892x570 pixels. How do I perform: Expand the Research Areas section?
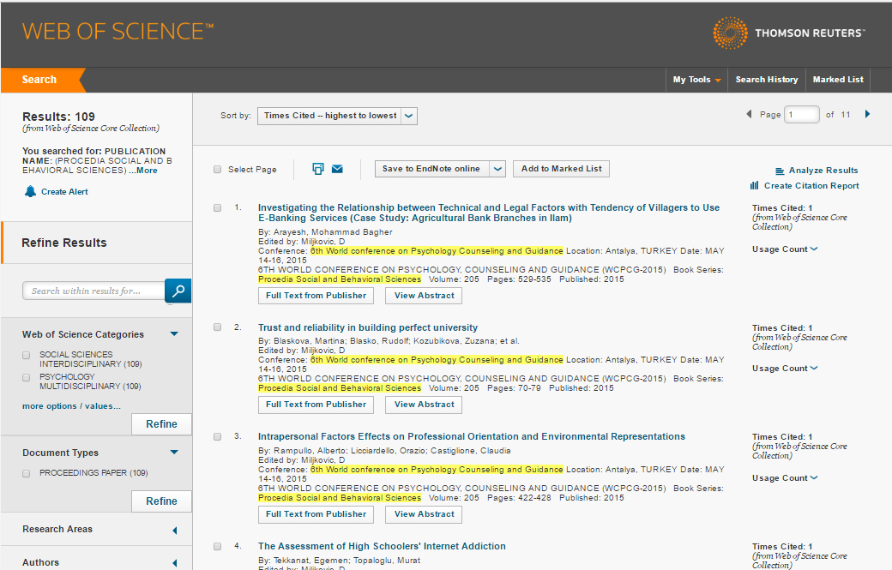(175, 531)
